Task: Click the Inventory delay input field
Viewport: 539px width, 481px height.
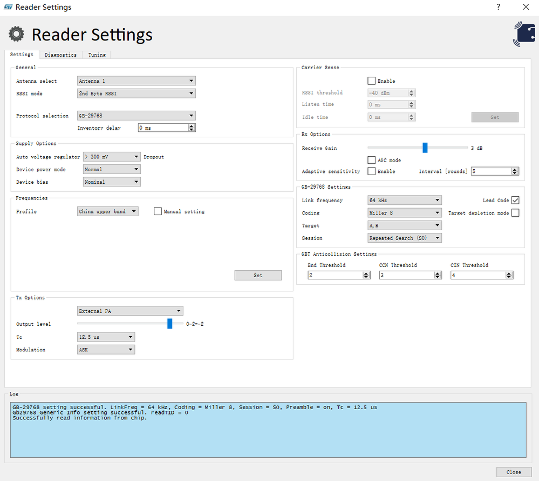Action: coord(167,128)
